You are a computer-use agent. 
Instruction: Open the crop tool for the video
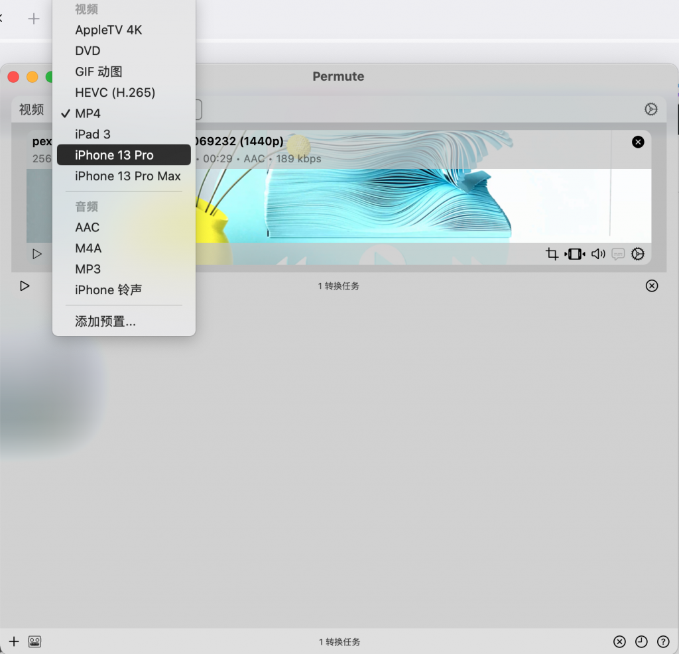click(x=552, y=254)
